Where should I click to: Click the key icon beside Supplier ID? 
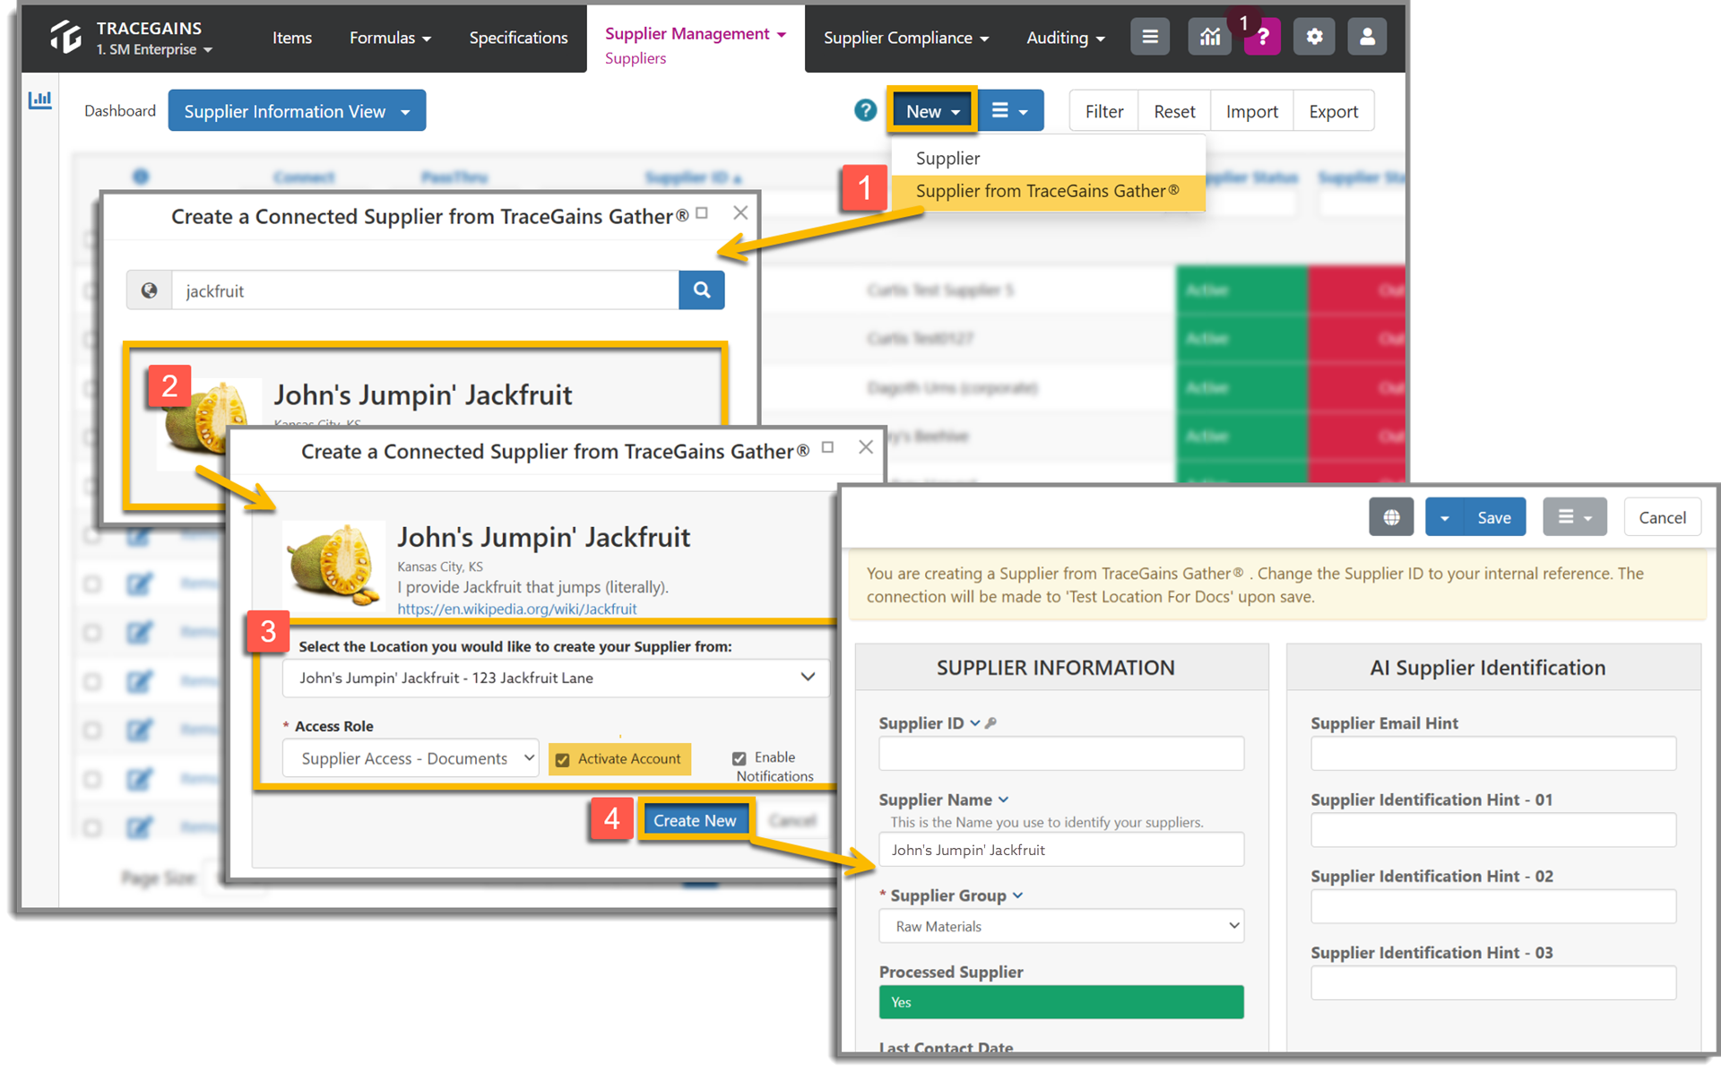pos(990,723)
